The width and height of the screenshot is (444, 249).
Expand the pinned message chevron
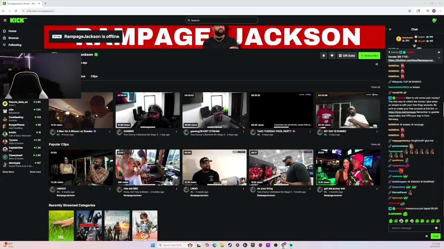pos(439,58)
